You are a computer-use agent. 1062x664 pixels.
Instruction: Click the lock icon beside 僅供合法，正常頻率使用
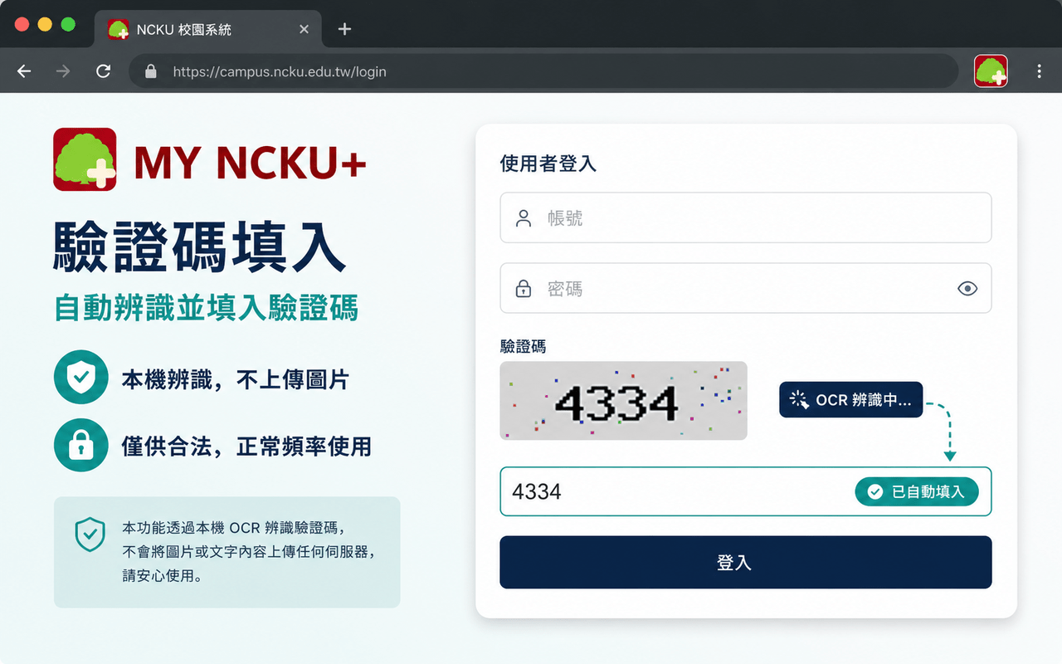pos(80,446)
